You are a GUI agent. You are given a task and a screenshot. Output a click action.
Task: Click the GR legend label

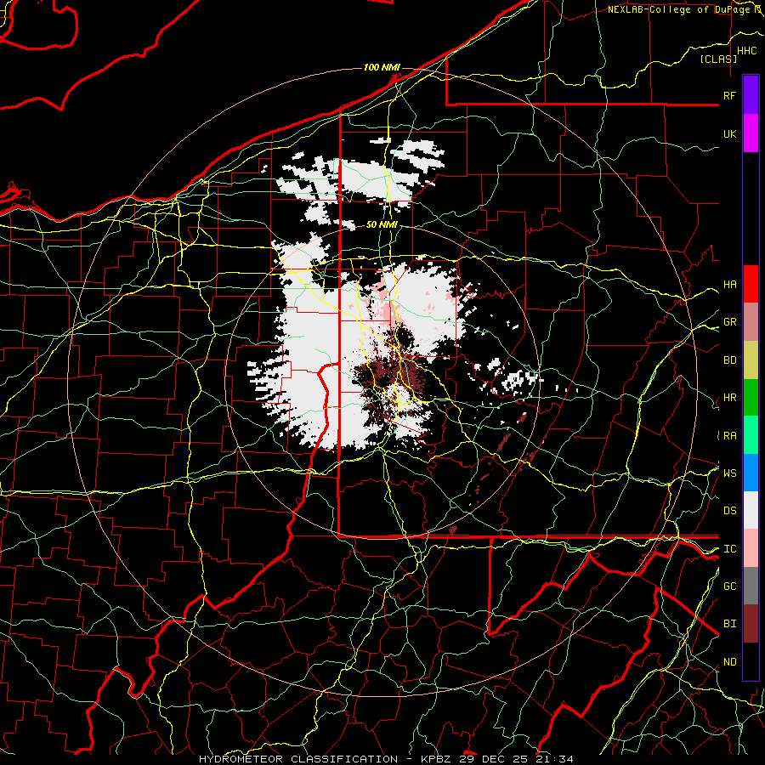[x=730, y=322]
